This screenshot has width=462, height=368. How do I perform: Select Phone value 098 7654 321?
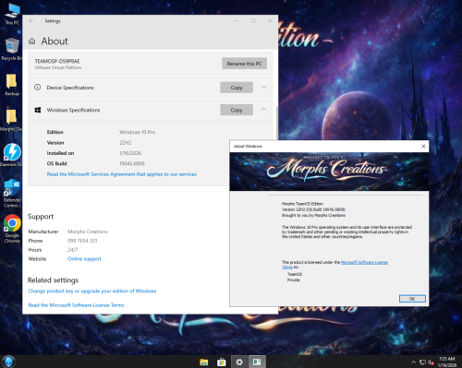(82, 241)
